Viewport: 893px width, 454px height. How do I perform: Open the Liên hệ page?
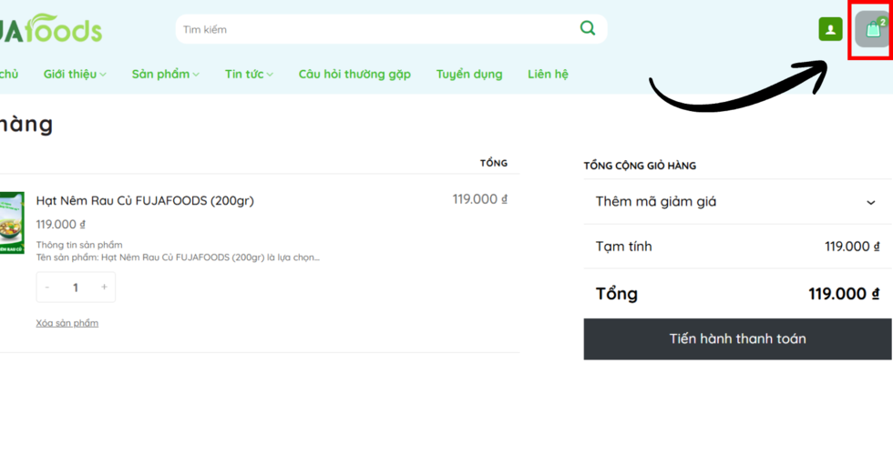pos(548,74)
